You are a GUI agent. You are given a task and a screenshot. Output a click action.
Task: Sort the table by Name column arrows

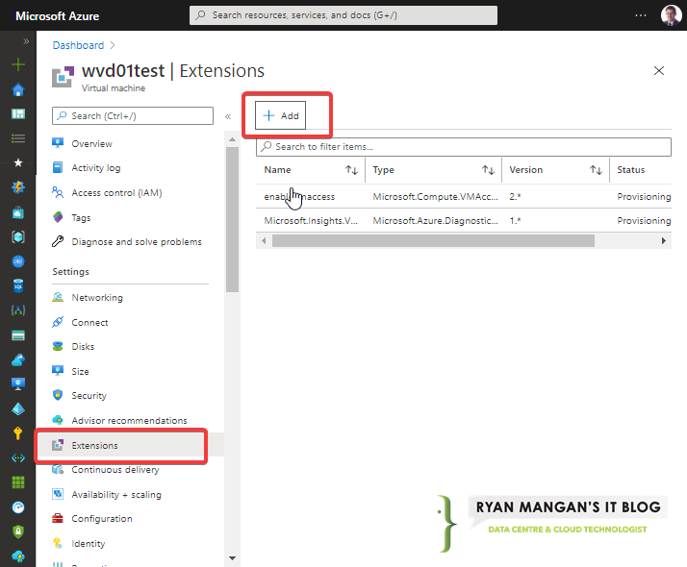[351, 170]
